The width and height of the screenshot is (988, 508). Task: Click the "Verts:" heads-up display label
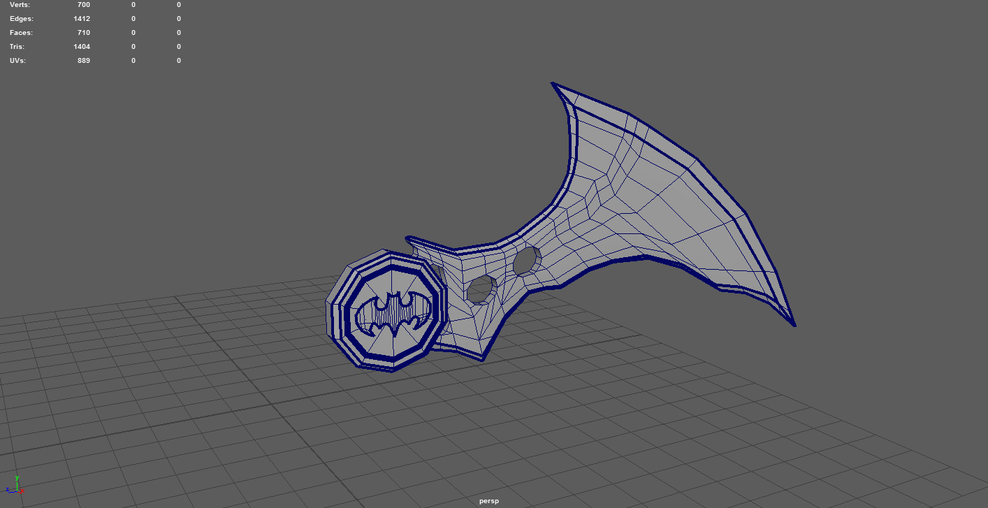pyautogui.click(x=20, y=5)
